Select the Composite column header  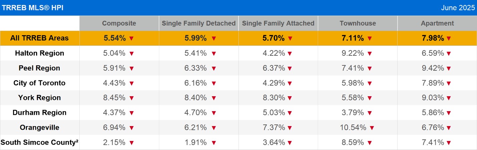point(119,23)
